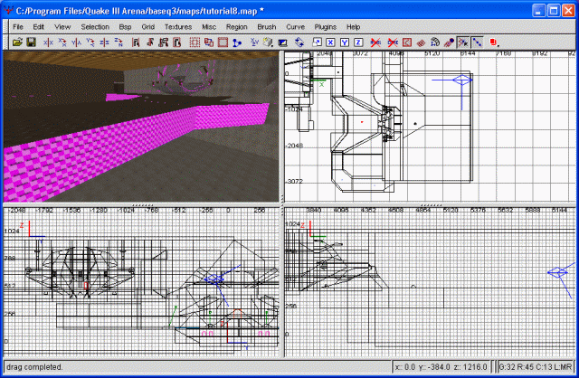Click the Select Touching icon
The image size is (579, 378).
149,43
